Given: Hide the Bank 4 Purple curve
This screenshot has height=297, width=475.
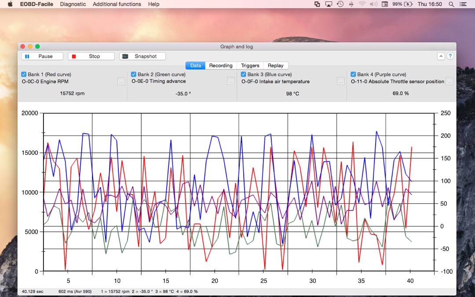Looking at the screenshot, I should click(x=354, y=74).
